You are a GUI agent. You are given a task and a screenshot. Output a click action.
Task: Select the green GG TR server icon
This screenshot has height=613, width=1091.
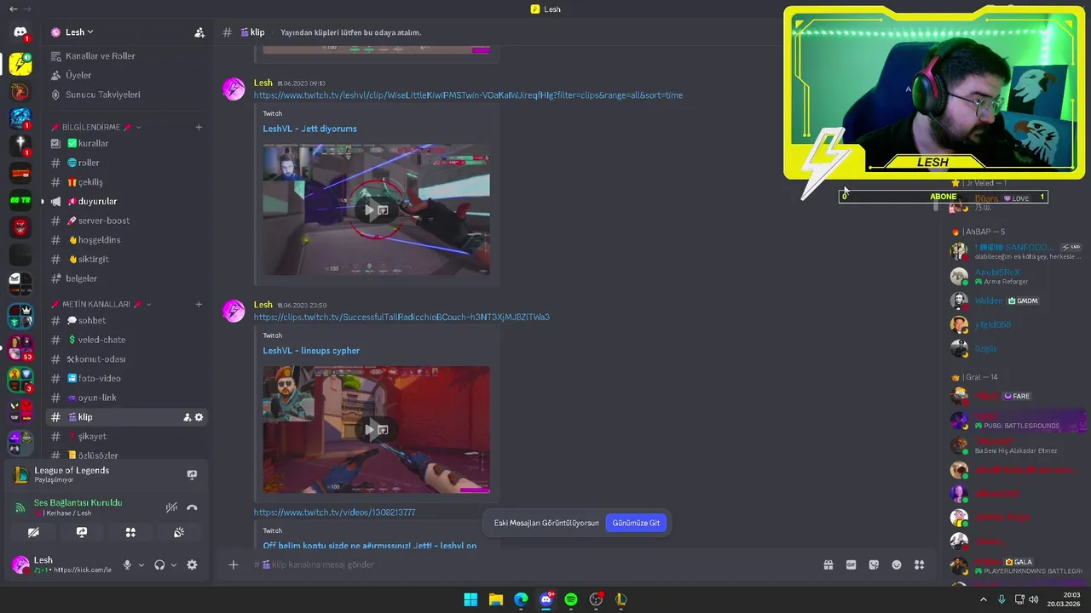20,200
